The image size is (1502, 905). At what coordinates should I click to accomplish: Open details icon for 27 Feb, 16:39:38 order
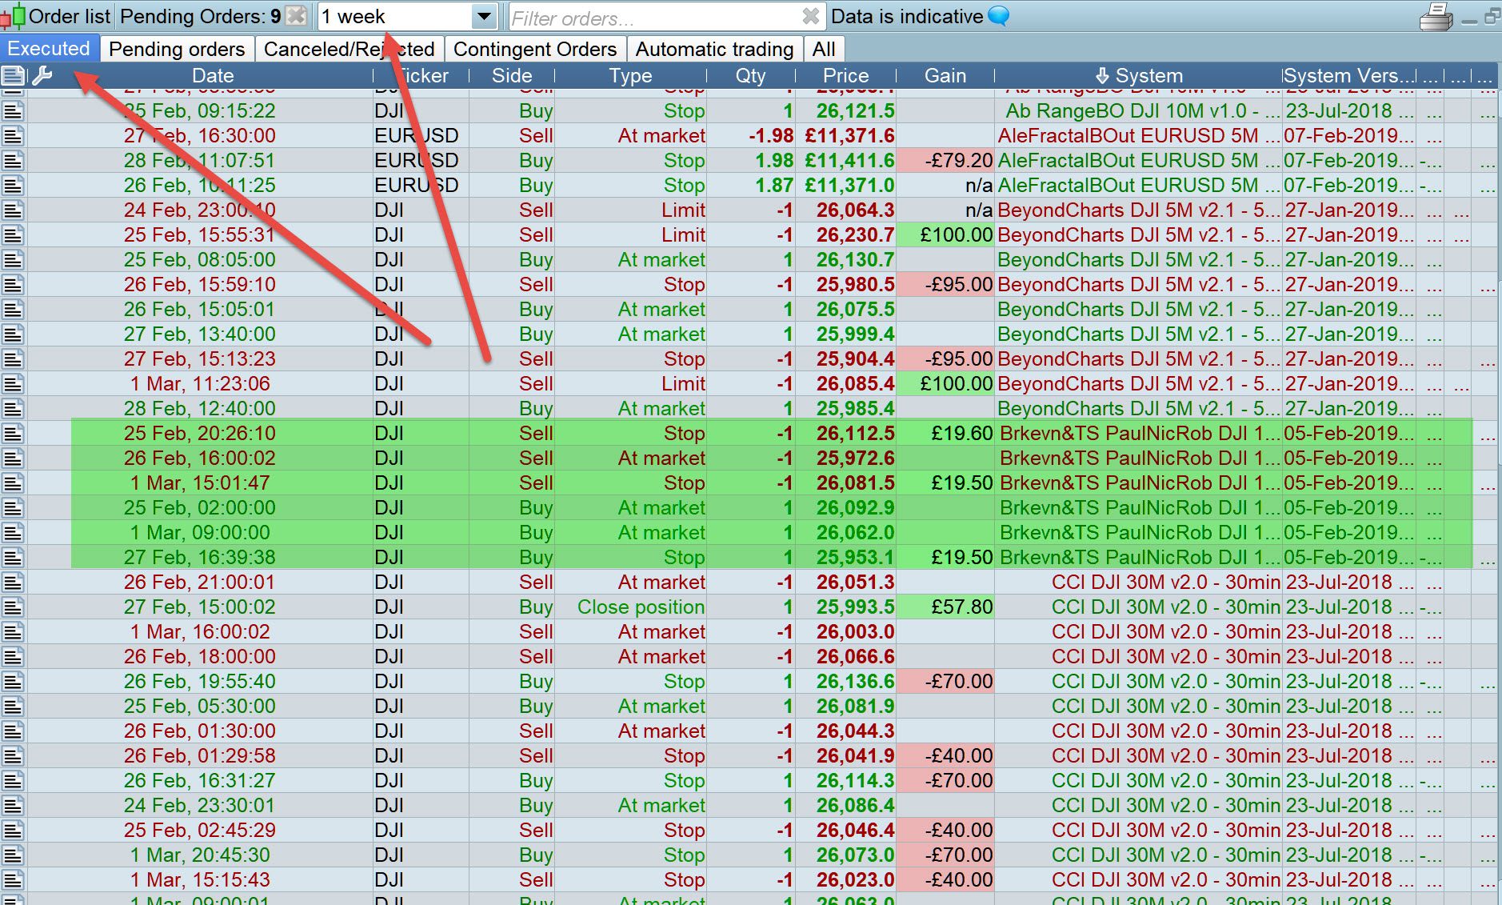[13, 557]
